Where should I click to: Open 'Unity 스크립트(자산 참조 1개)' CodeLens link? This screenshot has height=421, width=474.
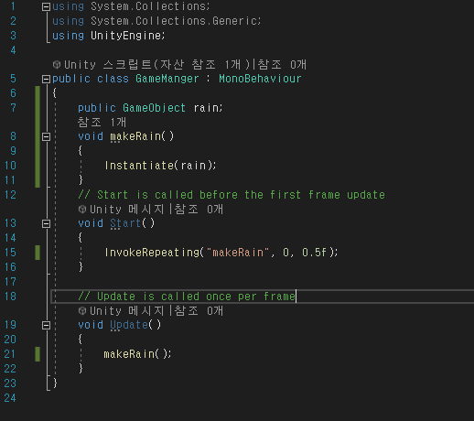point(157,64)
